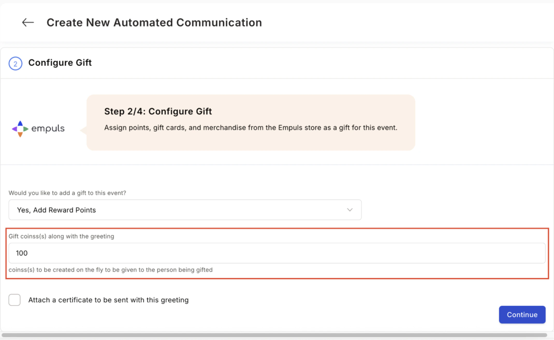Click the horizontal scrollbar at bottom

coord(274,335)
